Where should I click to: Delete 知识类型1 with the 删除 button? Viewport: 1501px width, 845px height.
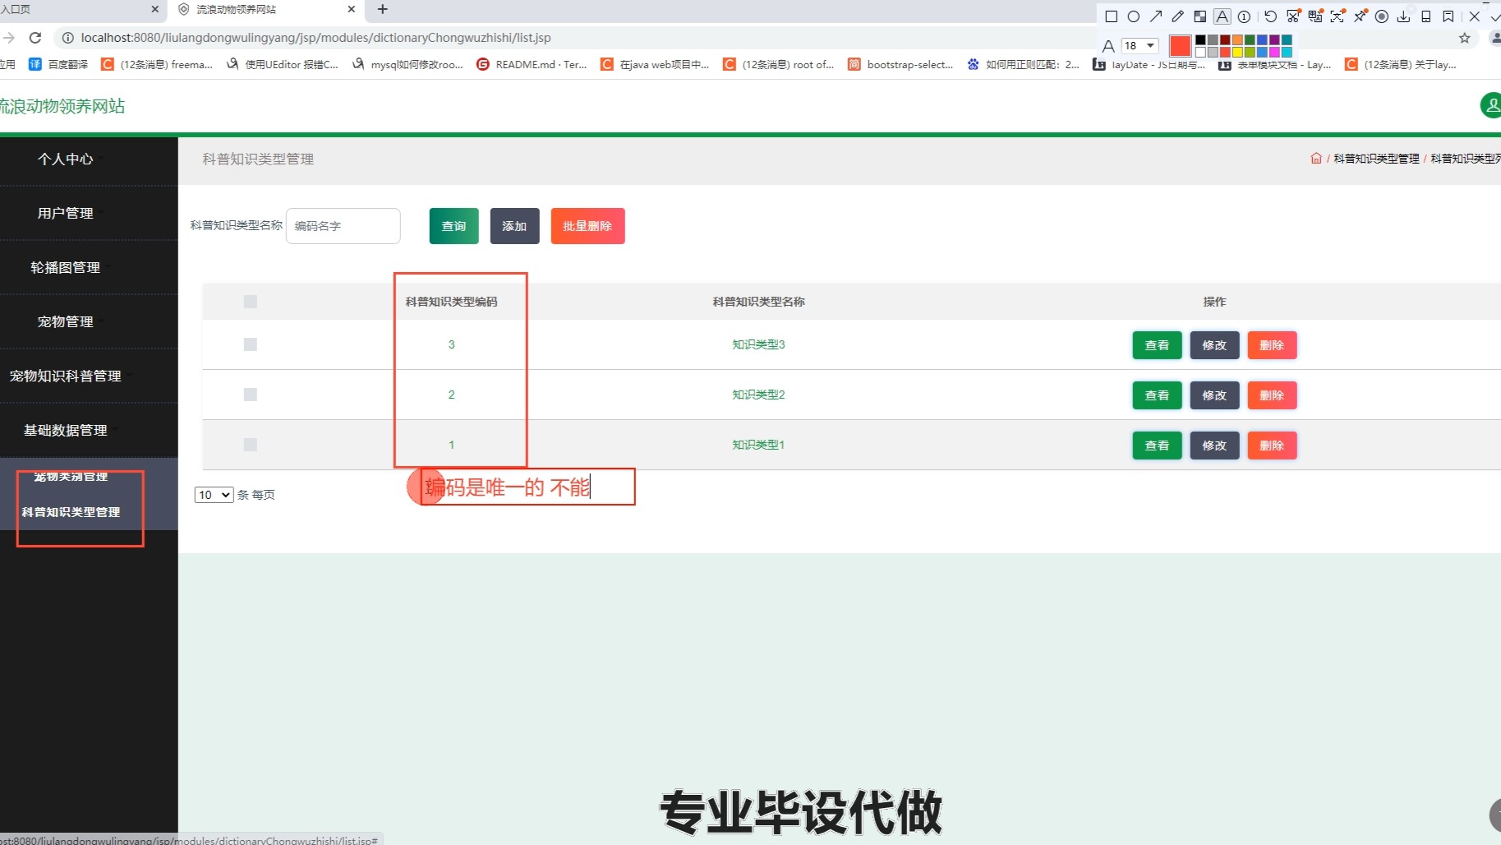point(1272,446)
